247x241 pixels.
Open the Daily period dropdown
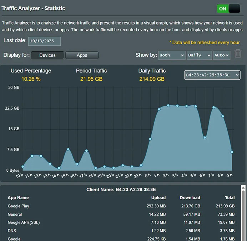tap(199, 55)
